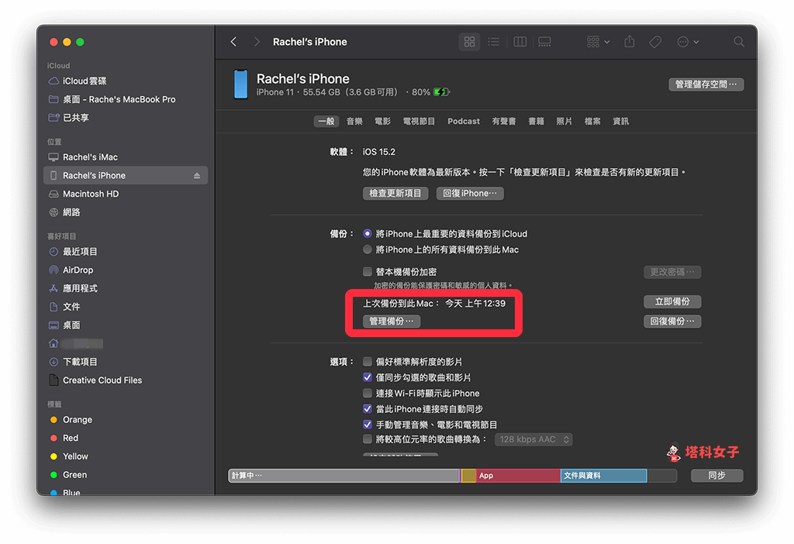Screen dimensions: 794x544
Task: Click 管理備份 button
Action: pos(392,322)
